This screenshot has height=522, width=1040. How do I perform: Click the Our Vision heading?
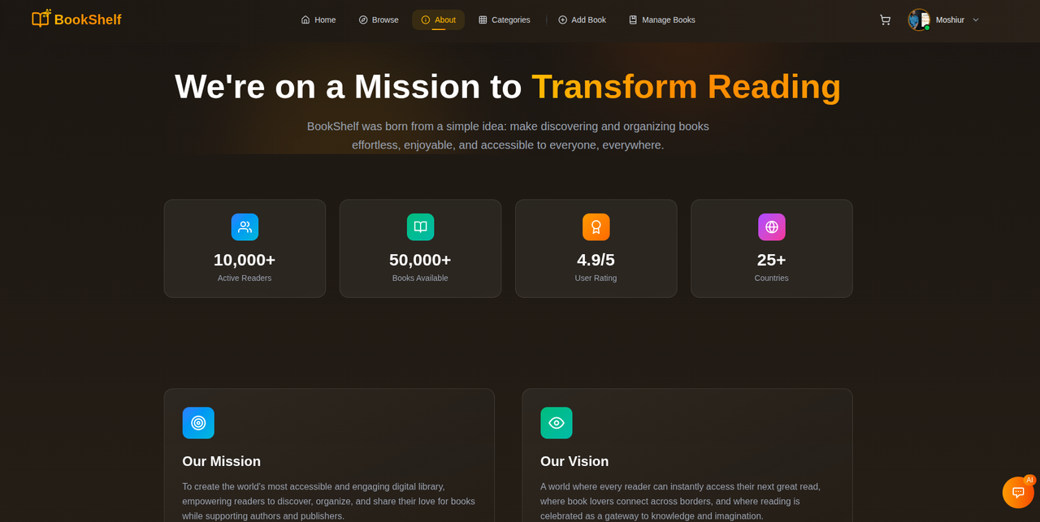[574, 461]
